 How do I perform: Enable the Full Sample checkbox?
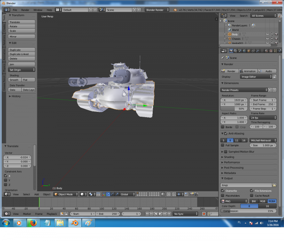coord(223,145)
